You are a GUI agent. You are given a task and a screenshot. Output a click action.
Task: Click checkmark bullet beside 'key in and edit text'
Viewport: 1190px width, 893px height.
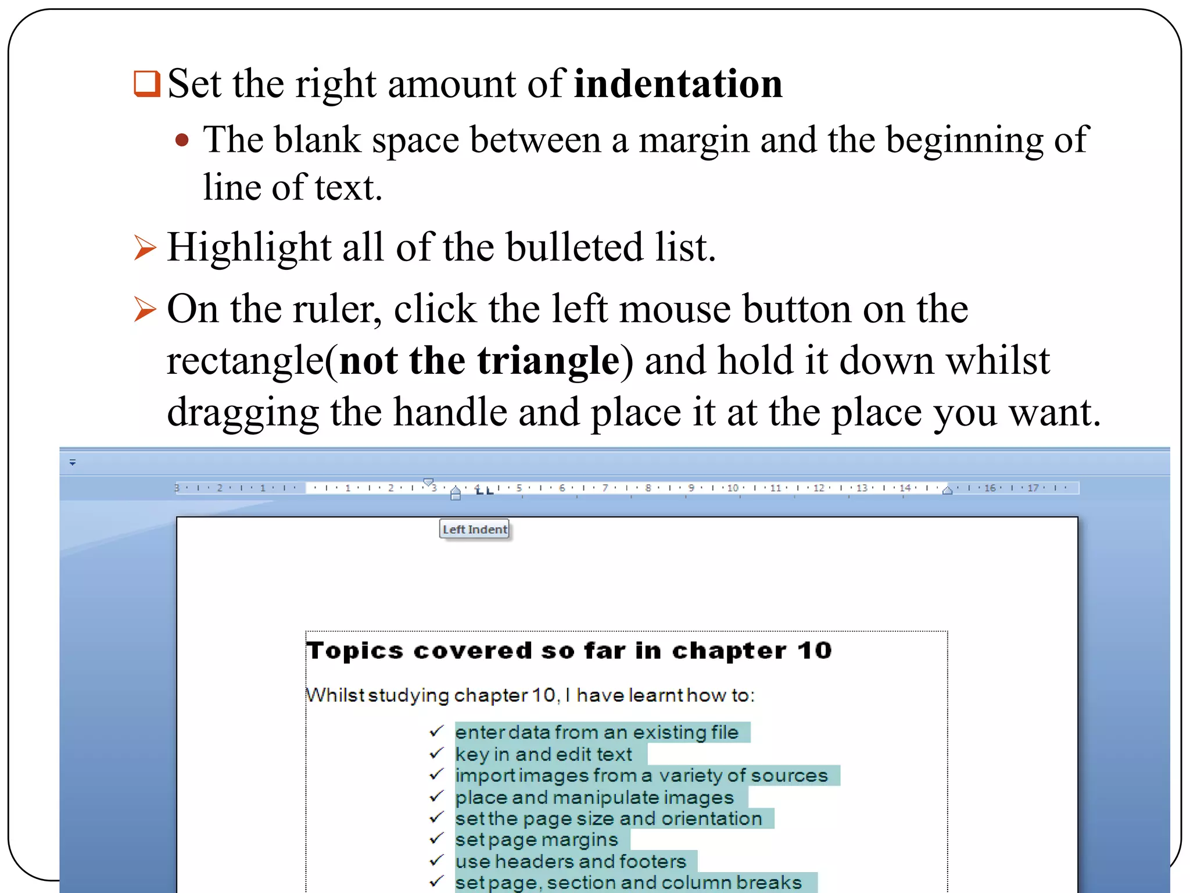pos(436,753)
